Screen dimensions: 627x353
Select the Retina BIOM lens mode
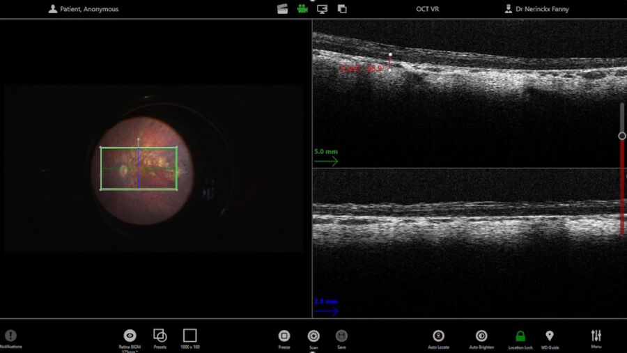pos(130,339)
